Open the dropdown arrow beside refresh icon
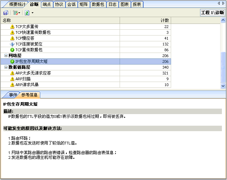The width and height of the screenshot is (227, 180). (x=32, y=13)
